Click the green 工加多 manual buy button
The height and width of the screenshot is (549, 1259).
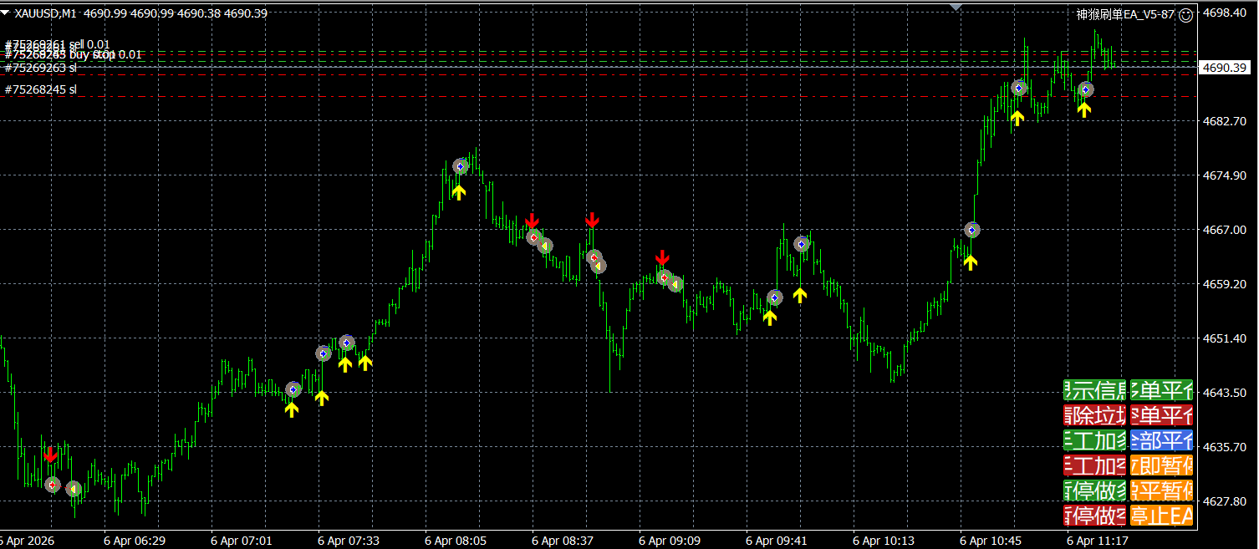click(x=1095, y=440)
